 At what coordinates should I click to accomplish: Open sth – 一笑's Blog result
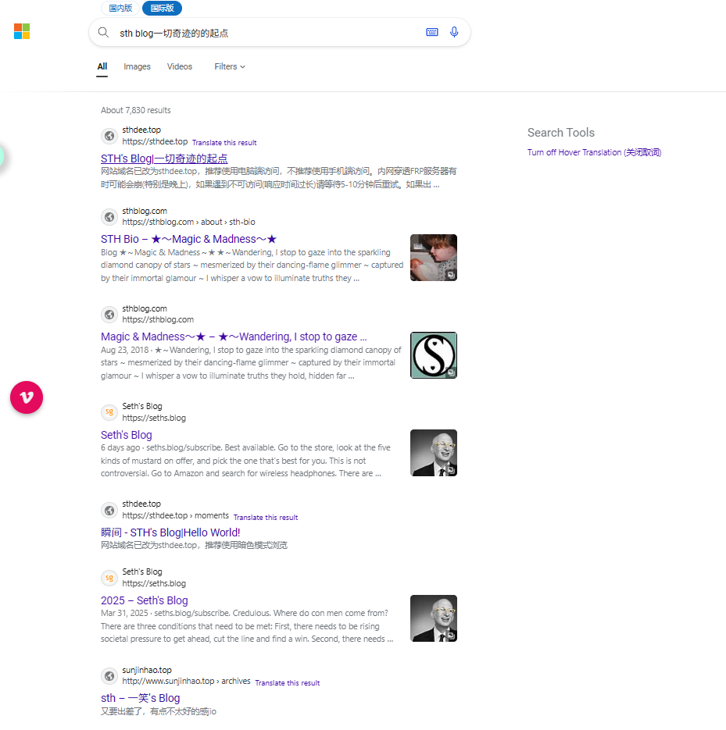140,698
